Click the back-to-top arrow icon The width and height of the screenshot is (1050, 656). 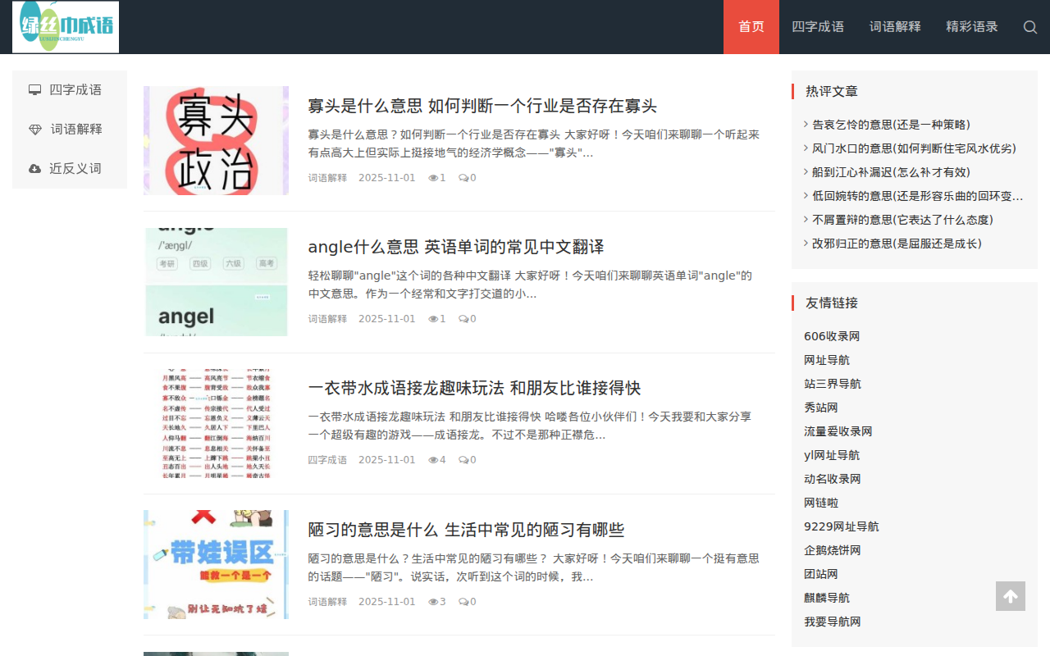pos(1010,596)
